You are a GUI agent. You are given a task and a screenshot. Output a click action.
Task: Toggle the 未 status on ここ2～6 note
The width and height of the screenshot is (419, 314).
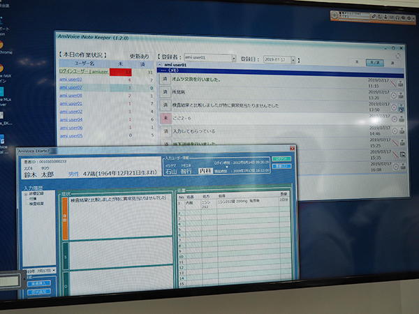(166, 119)
